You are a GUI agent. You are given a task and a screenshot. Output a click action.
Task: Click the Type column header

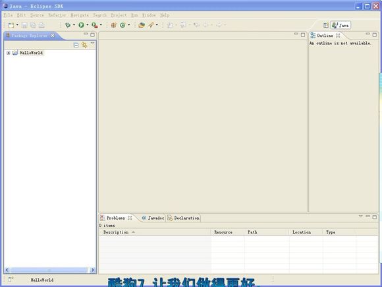point(339,232)
